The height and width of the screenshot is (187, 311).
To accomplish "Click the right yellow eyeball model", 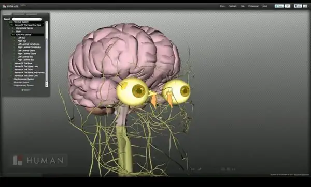I will tap(177, 92).
